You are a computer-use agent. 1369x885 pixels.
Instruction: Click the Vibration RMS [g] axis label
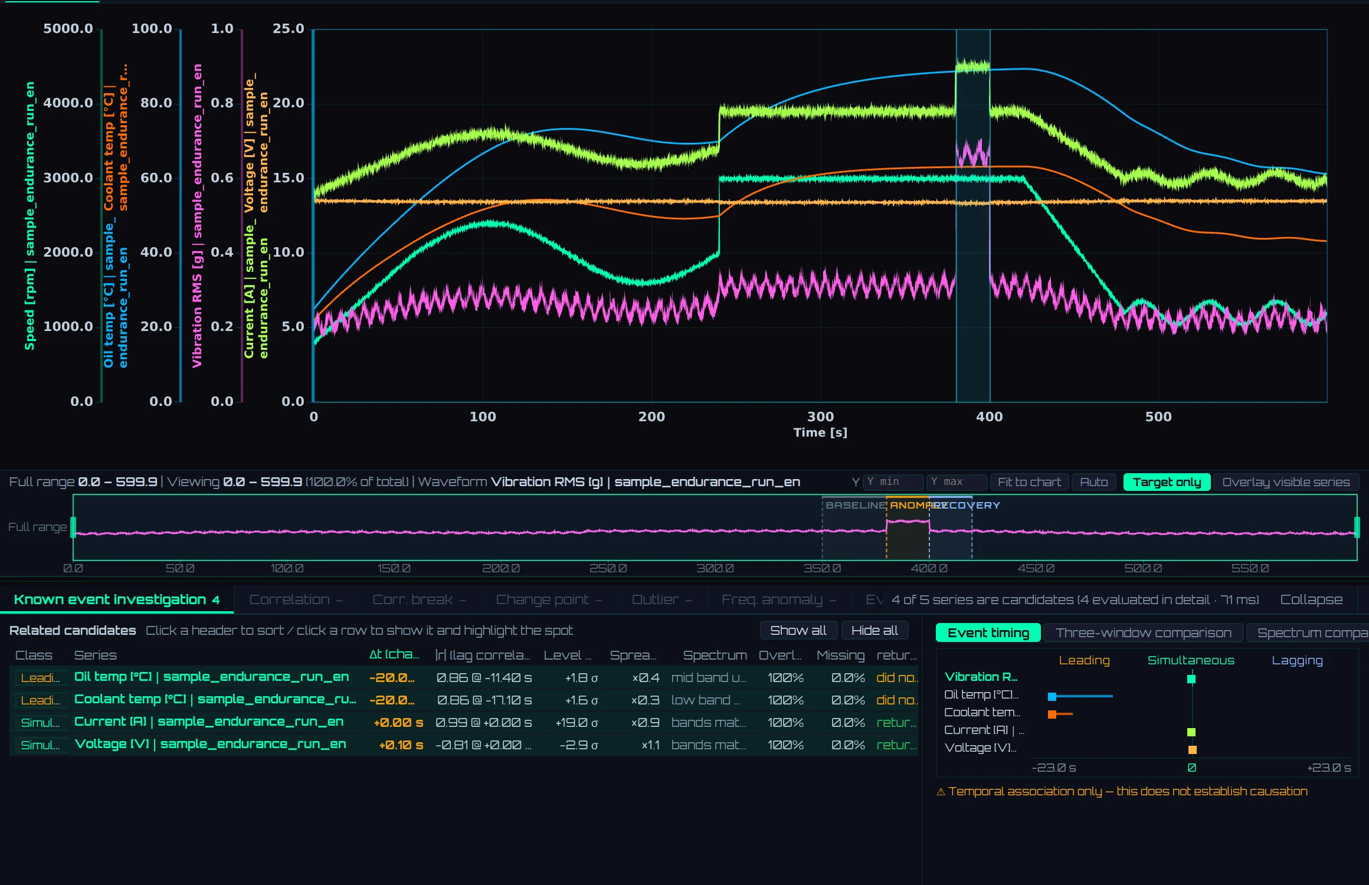pos(198,216)
